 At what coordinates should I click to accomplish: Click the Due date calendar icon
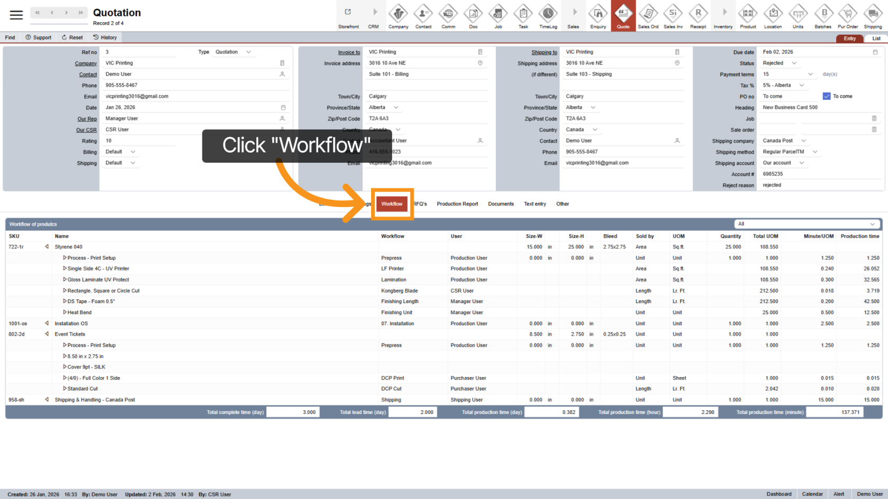[x=875, y=52]
